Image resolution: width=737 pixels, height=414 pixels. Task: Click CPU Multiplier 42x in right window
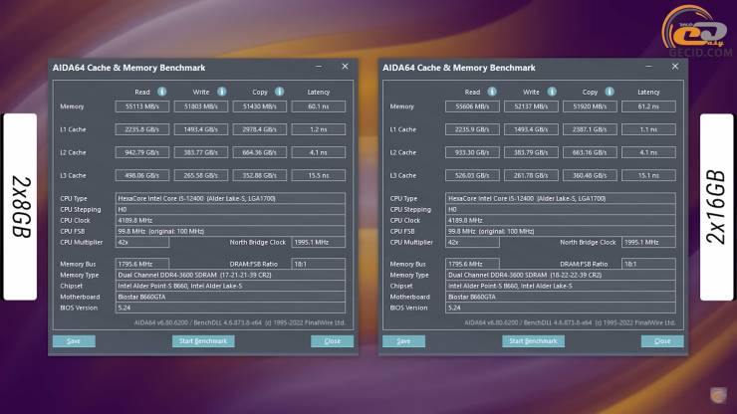[472, 242]
